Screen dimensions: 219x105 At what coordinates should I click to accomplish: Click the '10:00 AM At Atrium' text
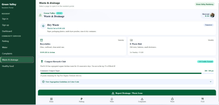click(x=48, y=52)
